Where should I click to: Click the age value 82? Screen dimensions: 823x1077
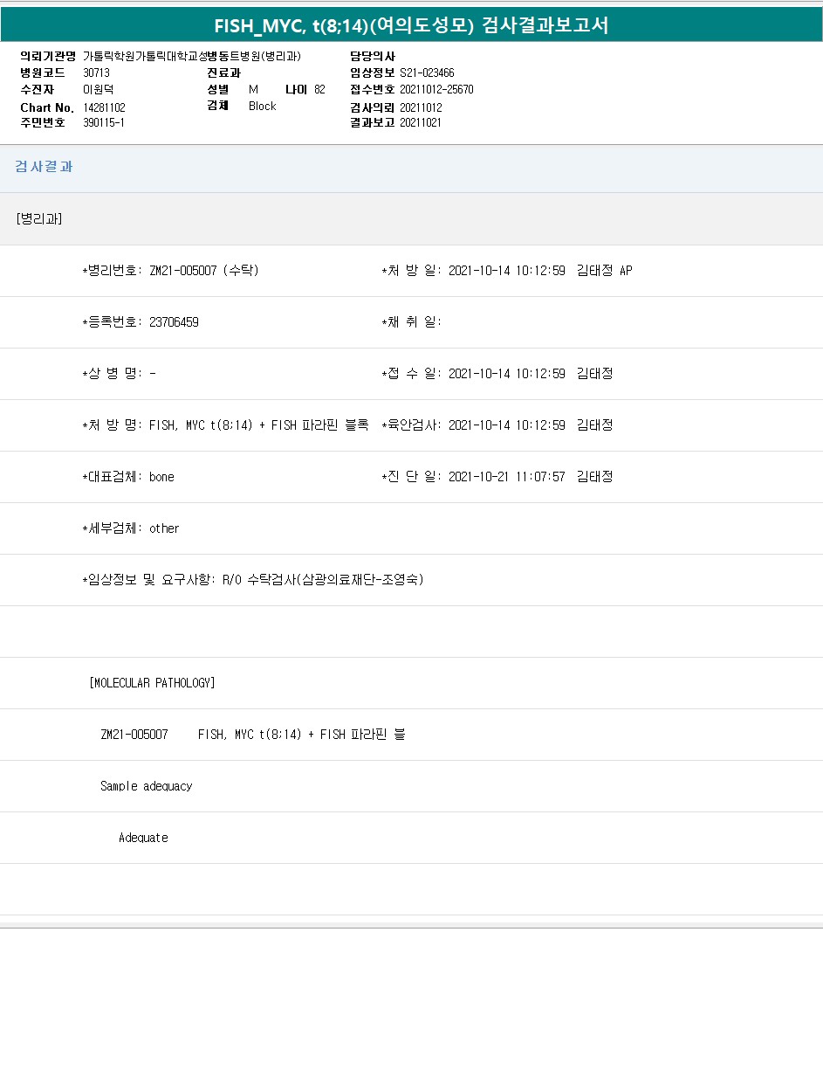point(319,90)
